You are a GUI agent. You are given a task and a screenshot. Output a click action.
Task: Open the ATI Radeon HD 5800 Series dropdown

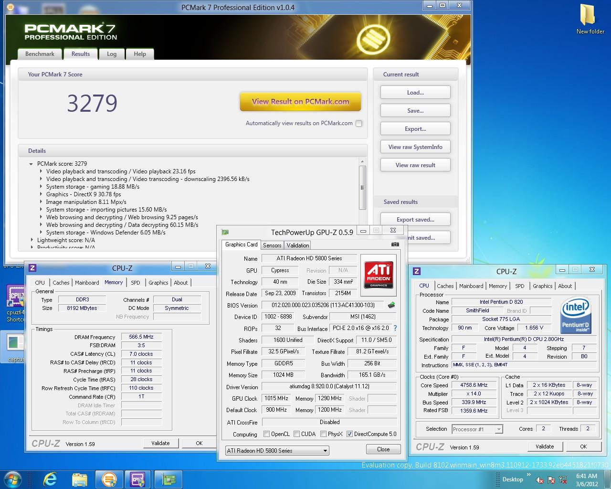point(277,450)
